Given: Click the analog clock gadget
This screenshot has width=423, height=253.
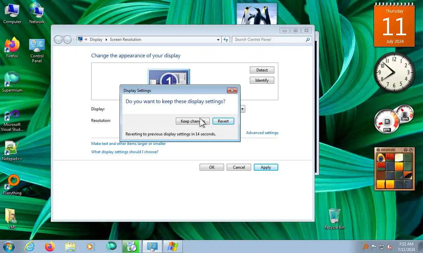Looking at the screenshot, I should point(394,73).
